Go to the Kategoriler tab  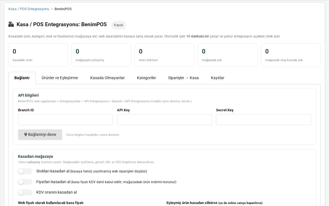(147, 78)
